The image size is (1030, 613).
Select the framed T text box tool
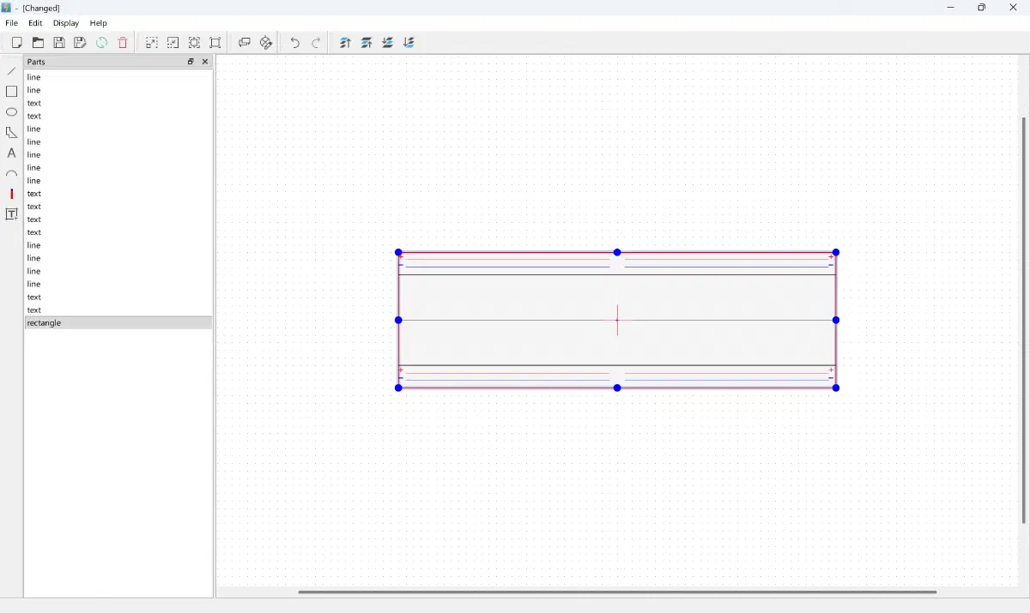pos(11,214)
